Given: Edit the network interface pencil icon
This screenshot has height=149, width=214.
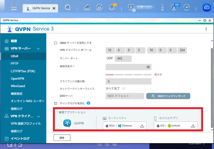Looking at the screenshot, I should coord(124,89).
